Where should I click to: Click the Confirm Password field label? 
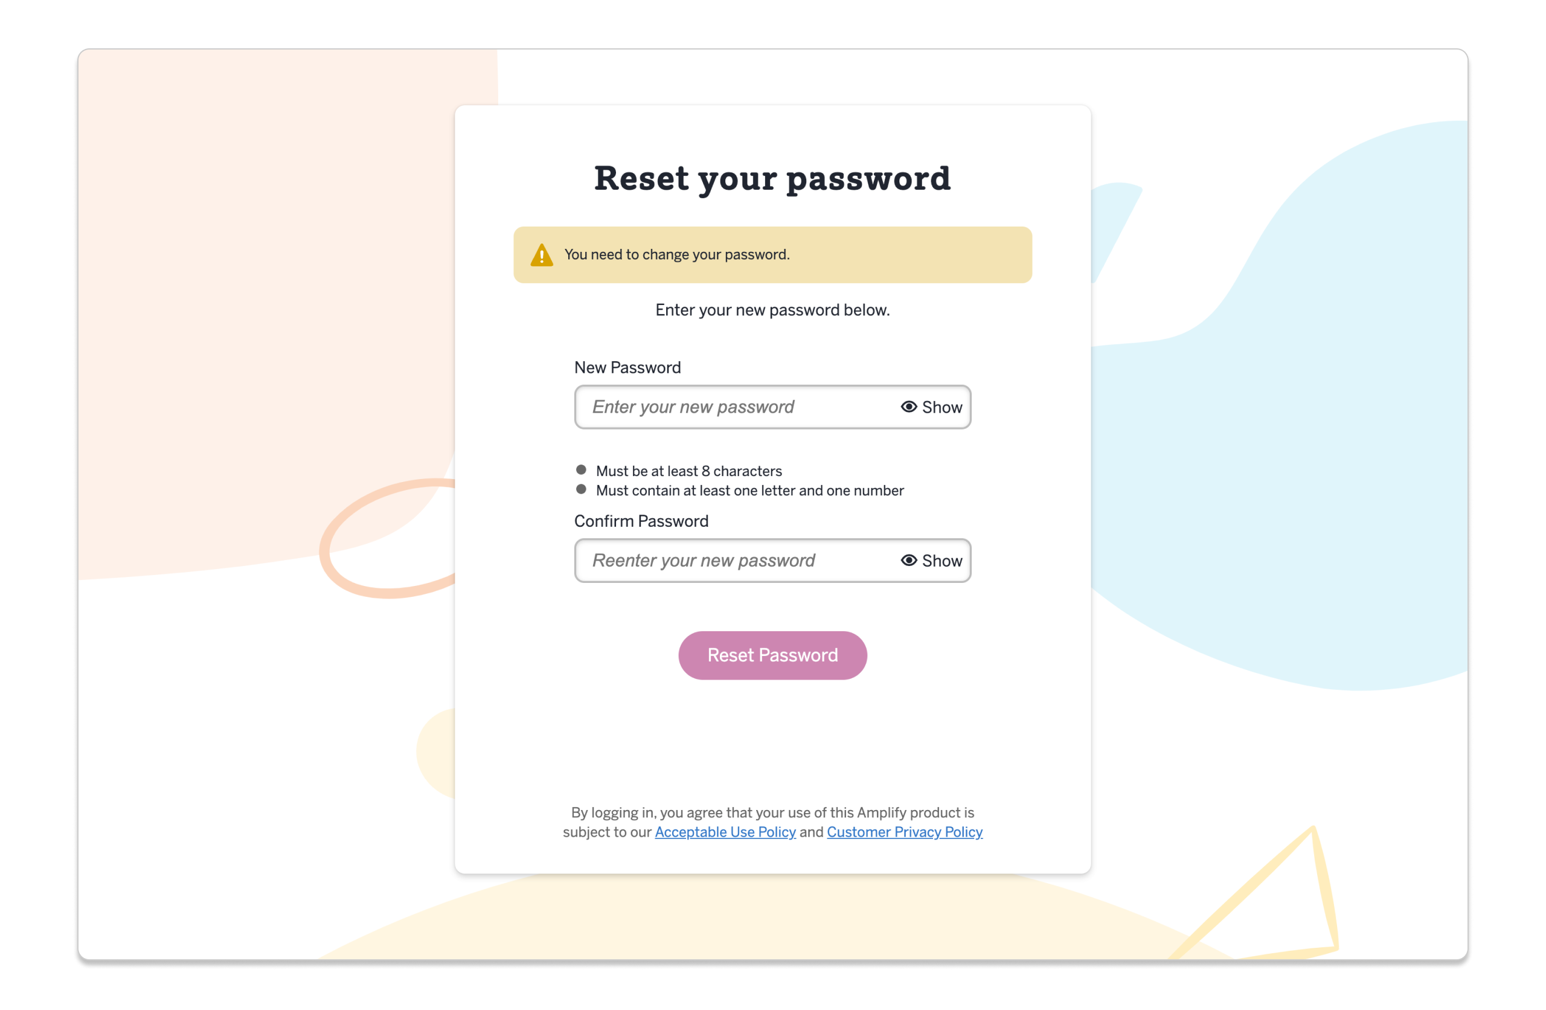pos(641,521)
